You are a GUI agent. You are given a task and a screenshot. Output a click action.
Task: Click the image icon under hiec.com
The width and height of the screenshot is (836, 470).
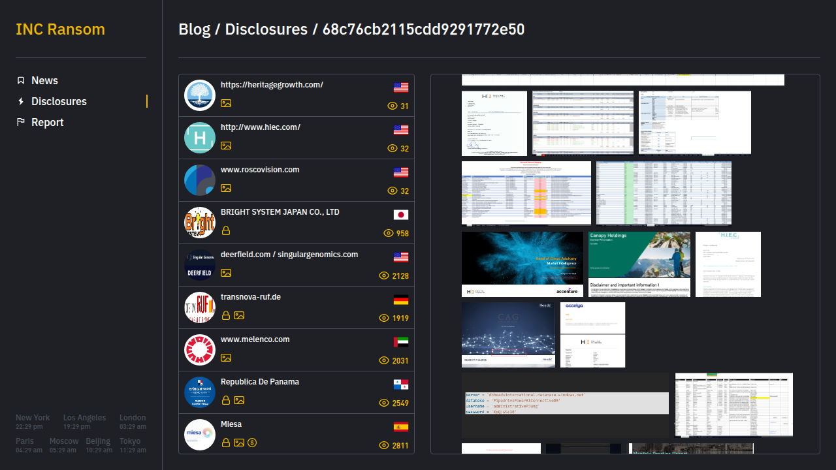tap(226, 146)
